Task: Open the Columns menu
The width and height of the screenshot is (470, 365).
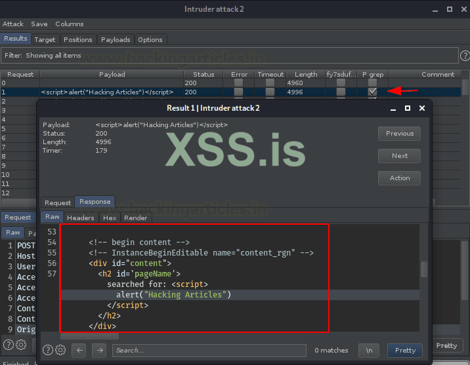Action: click(70, 24)
